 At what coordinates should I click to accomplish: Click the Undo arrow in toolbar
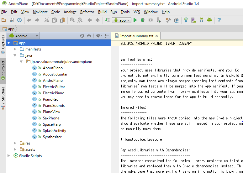coord(29,20)
